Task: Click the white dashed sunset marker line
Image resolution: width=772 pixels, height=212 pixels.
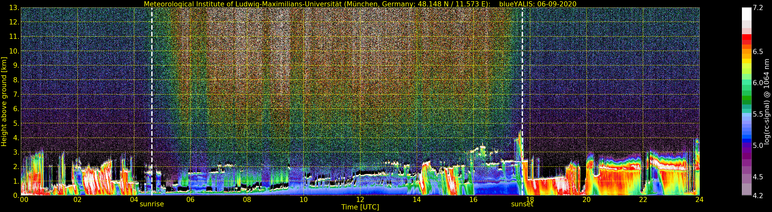Action: [522, 101]
